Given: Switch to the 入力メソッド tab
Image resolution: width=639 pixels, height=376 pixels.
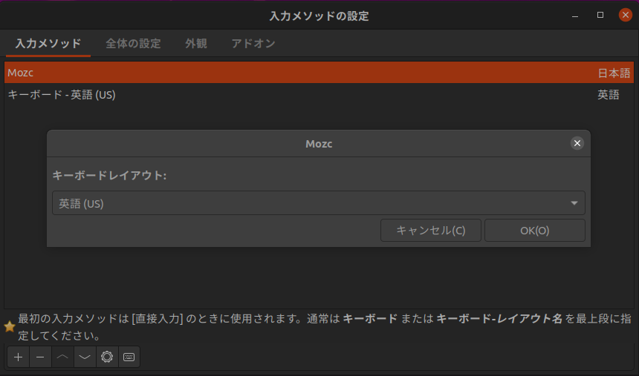Looking at the screenshot, I should coord(48,44).
